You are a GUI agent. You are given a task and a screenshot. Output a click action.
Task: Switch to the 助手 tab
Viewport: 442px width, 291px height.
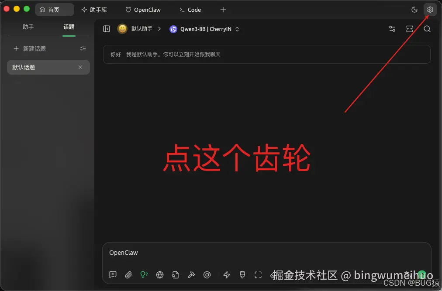pyautogui.click(x=28, y=27)
